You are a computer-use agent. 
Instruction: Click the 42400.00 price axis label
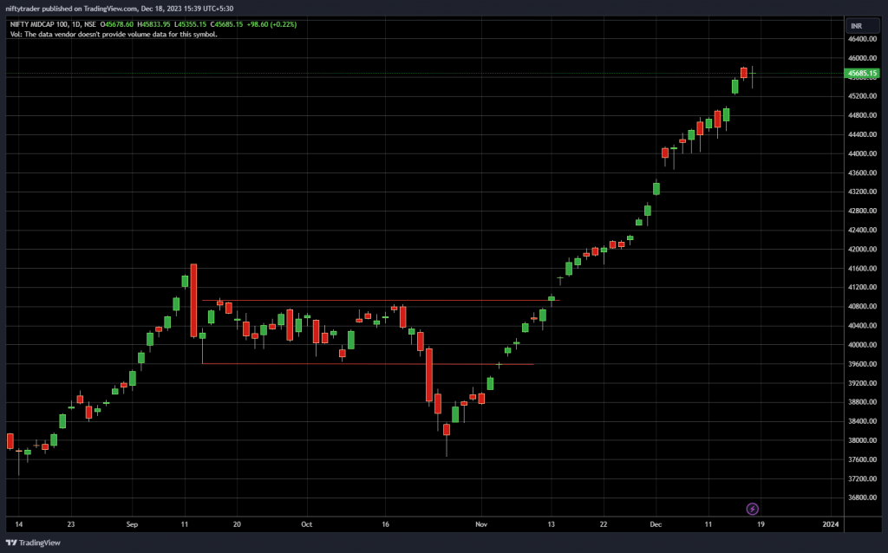click(x=863, y=231)
